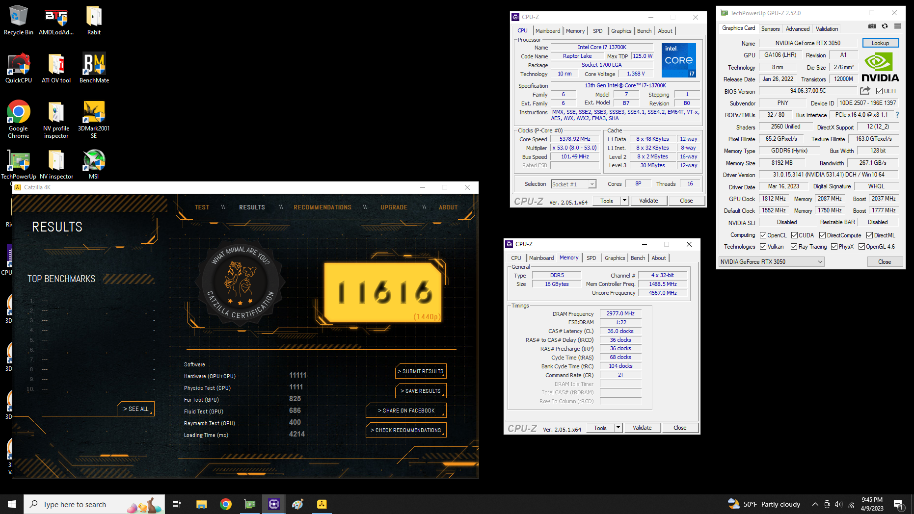This screenshot has width=914, height=514.
Task: Open the SPD tab in CPU-Z Memory window
Action: 591,258
